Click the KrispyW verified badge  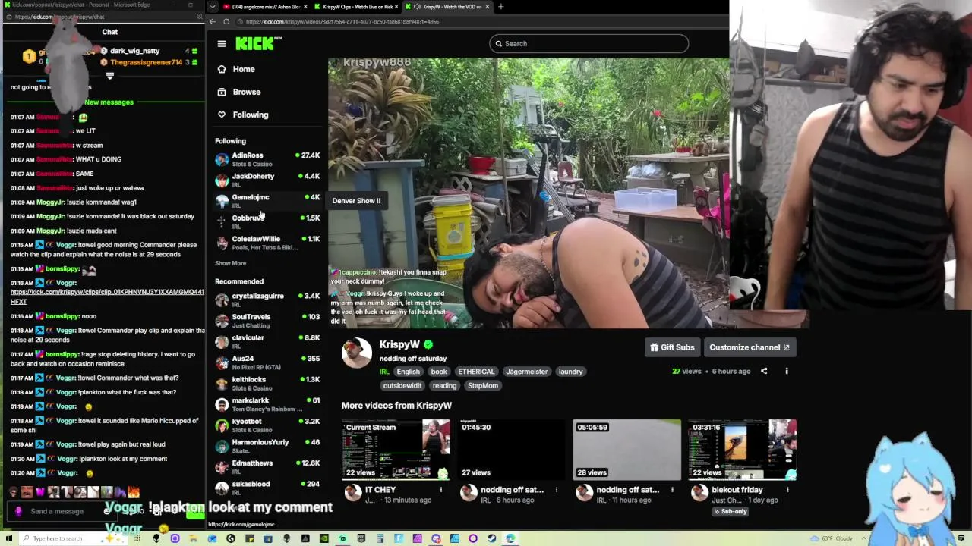[x=428, y=345]
